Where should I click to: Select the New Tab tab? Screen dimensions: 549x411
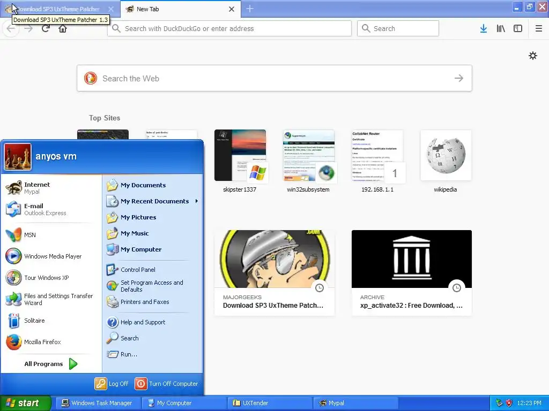[x=181, y=9]
